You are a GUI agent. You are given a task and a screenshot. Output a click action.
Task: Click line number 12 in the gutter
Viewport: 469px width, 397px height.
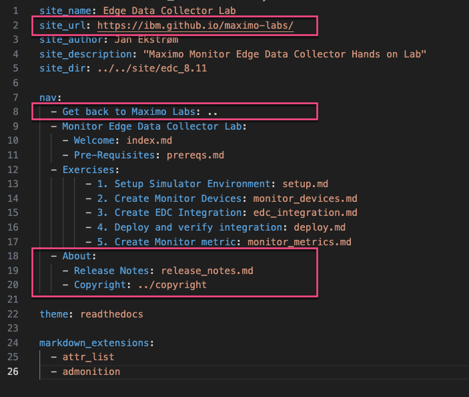(13, 170)
